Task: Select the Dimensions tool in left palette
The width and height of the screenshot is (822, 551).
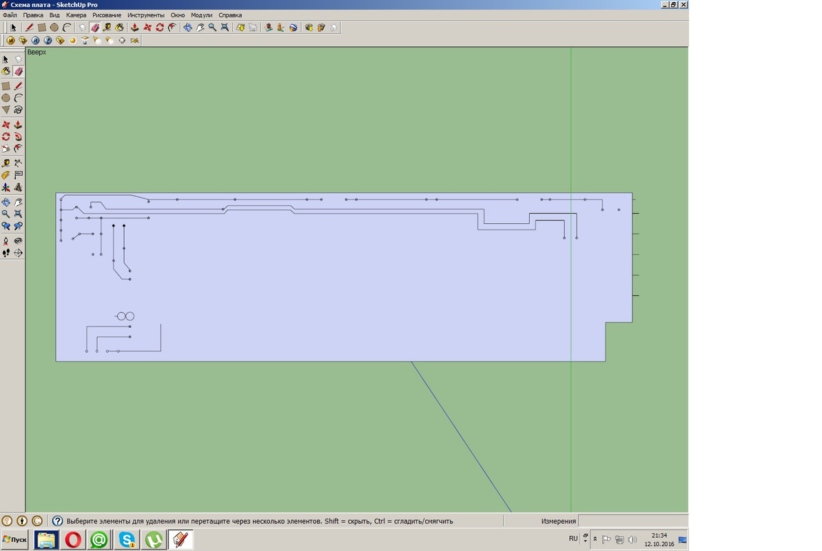Action: 19,163
